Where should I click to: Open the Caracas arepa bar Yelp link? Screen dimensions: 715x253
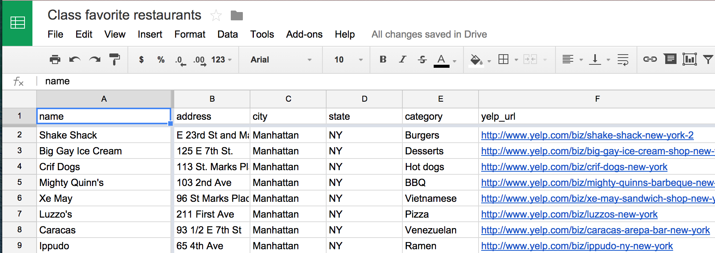595,230
